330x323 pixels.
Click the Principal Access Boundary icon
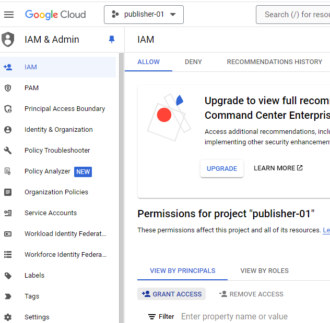[8, 109]
